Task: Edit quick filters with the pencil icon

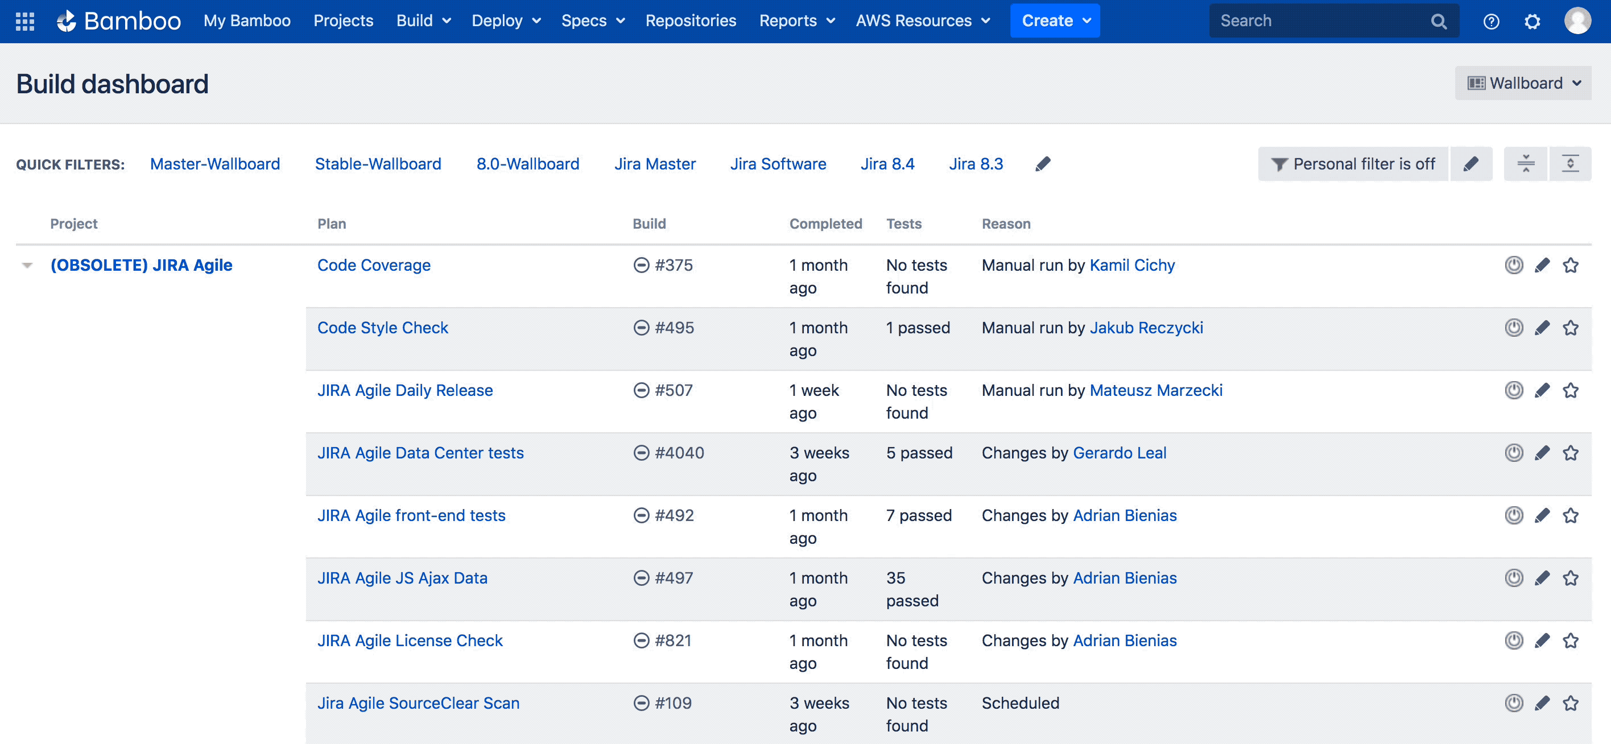Action: 1043,164
